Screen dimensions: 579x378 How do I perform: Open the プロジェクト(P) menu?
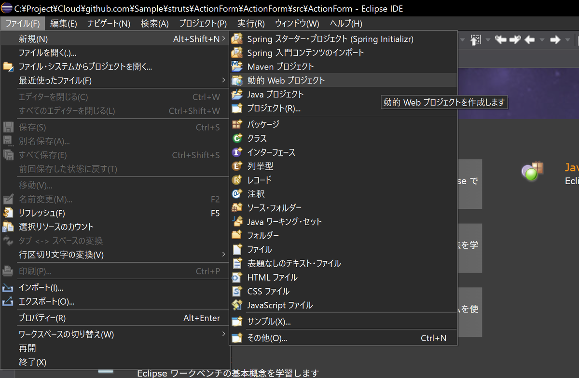point(203,23)
